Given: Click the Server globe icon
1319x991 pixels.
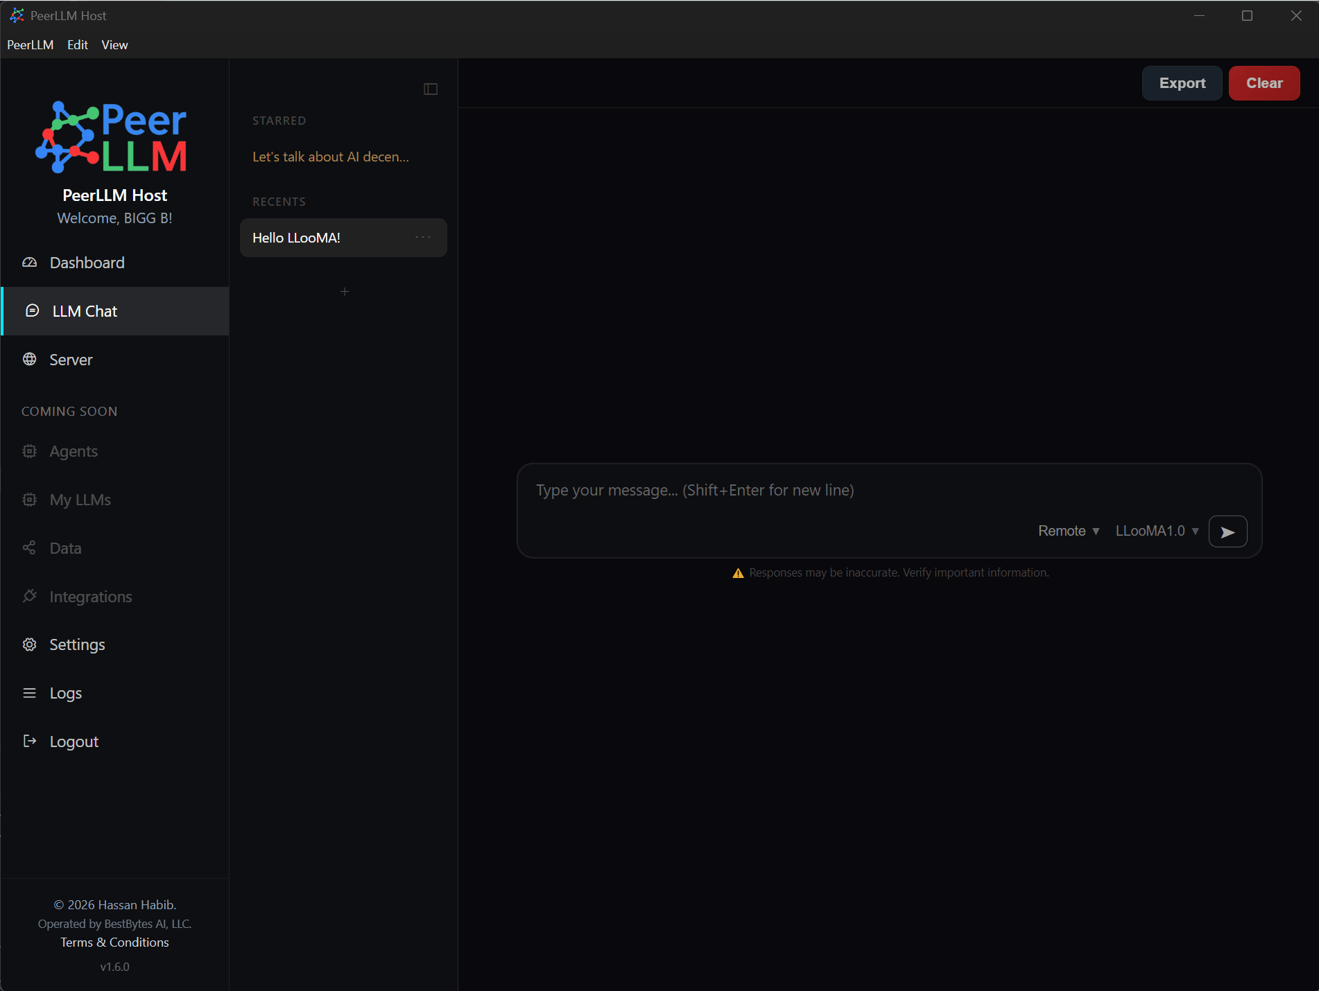Looking at the screenshot, I should point(29,360).
